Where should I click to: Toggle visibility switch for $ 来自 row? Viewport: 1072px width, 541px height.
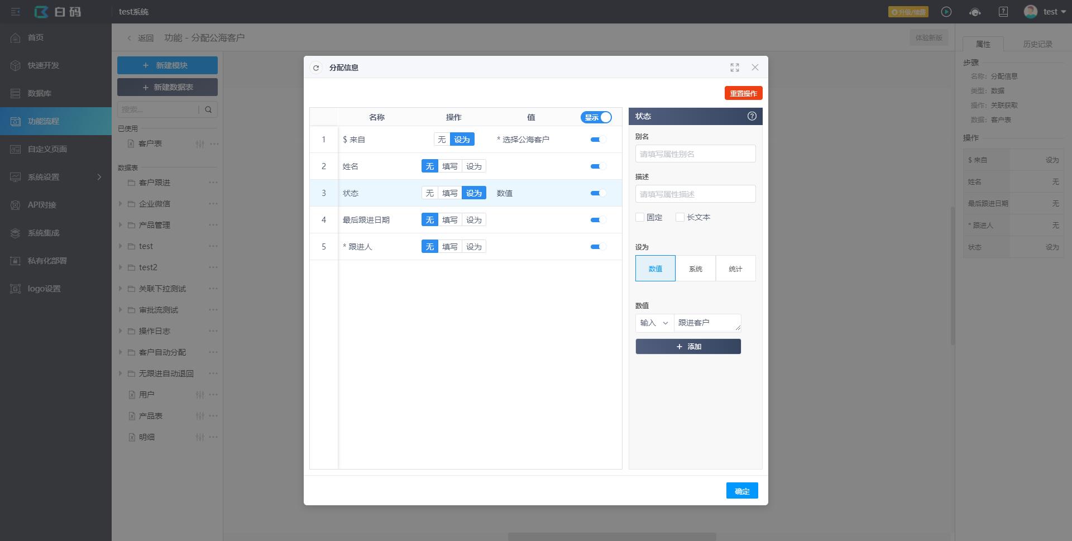598,140
